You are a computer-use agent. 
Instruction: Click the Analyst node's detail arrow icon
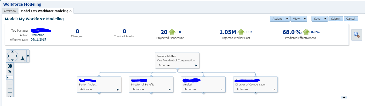click(x=222, y=89)
